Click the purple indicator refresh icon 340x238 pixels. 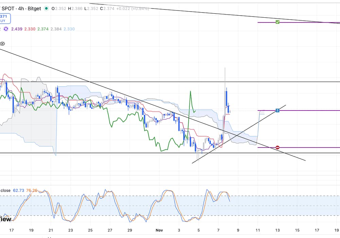[6, 29]
